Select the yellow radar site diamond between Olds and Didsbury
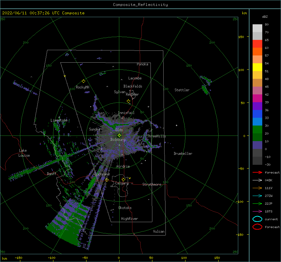Viewport: 281px width, 262px height. point(119,136)
